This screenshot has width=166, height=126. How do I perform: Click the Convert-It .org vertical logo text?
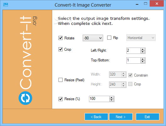tap(28, 53)
